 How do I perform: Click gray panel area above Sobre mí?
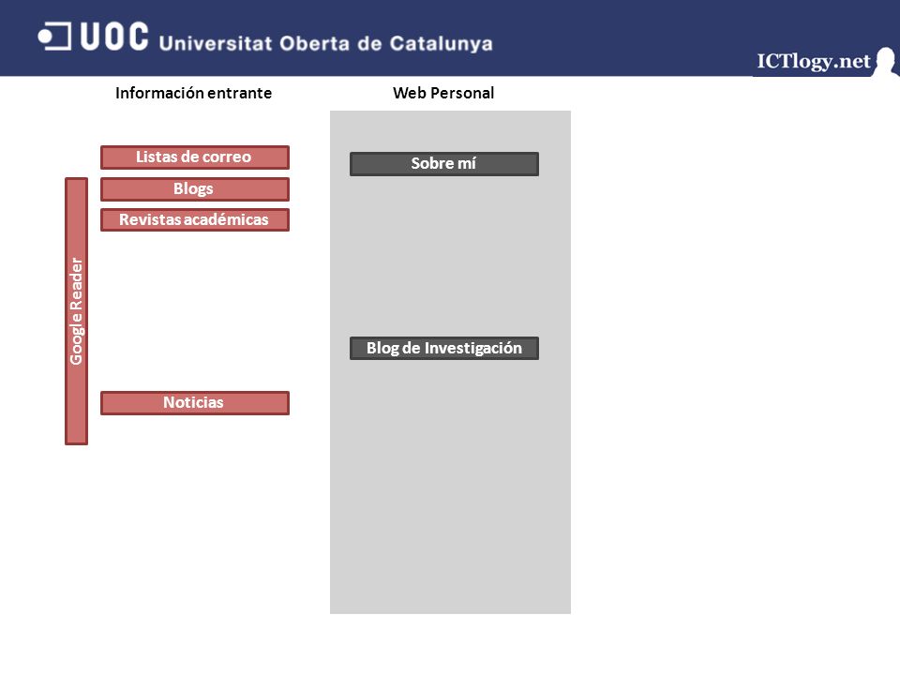tap(450, 131)
